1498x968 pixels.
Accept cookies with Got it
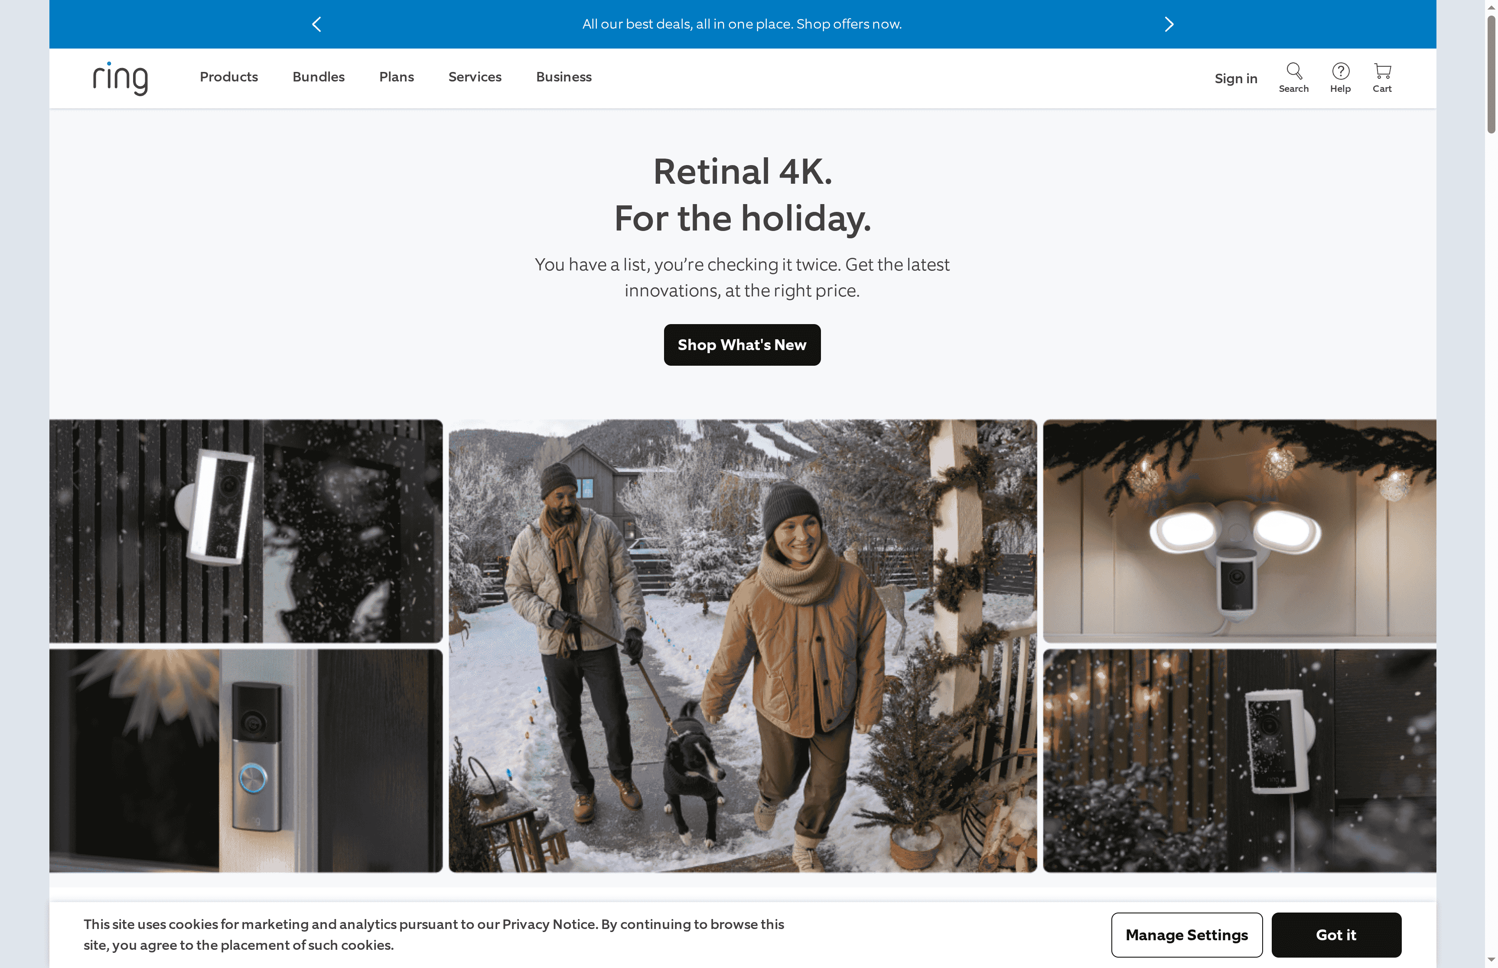tap(1336, 935)
